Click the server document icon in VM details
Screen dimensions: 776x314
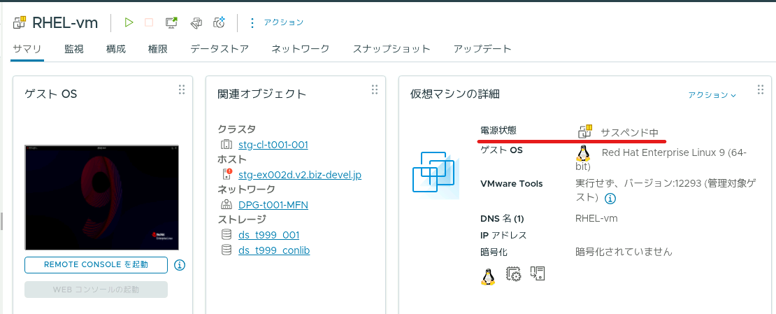point(538,273)
